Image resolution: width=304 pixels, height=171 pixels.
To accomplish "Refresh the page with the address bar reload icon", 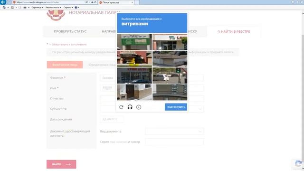I will [x=95, y=2].
